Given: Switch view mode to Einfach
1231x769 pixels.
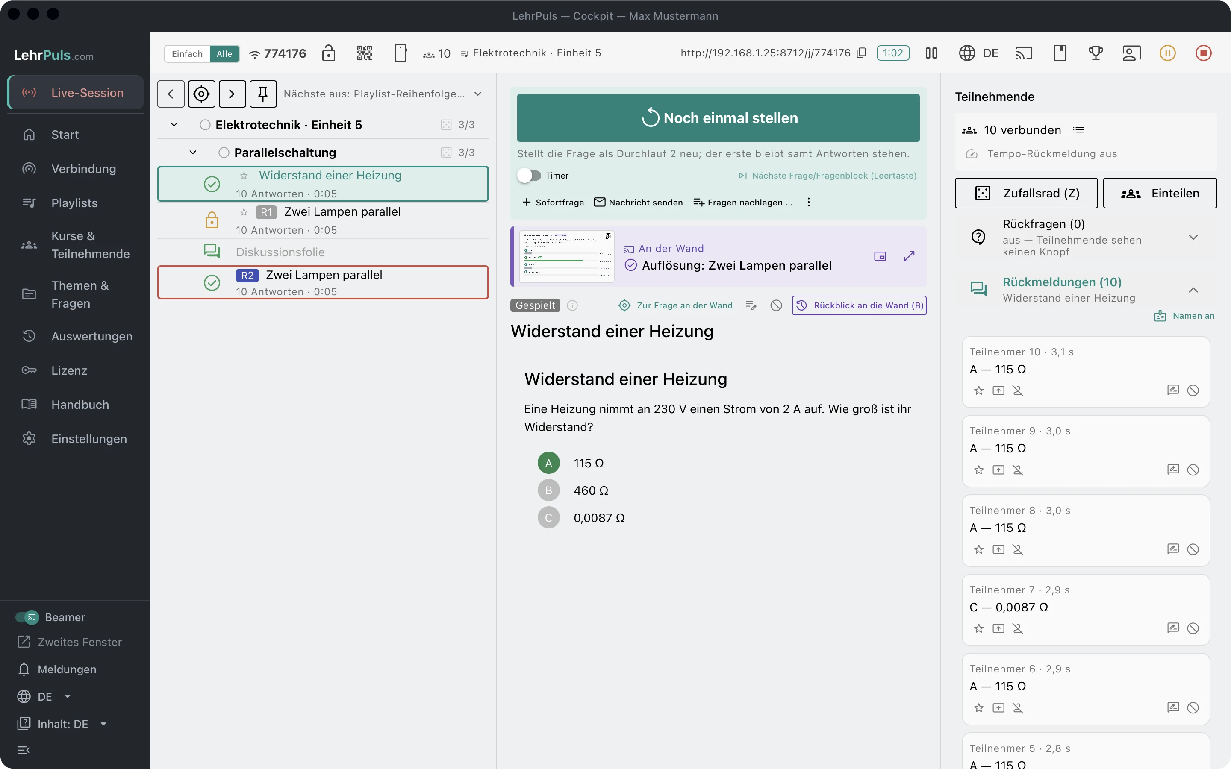Looking at the screenshot, I should point(187,54).
